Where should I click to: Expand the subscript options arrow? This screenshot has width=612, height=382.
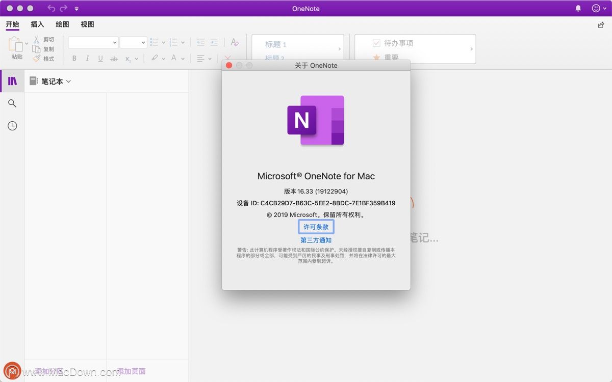coord(137,59)
